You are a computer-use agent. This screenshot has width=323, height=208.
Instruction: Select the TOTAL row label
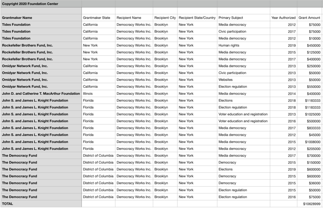41,204
